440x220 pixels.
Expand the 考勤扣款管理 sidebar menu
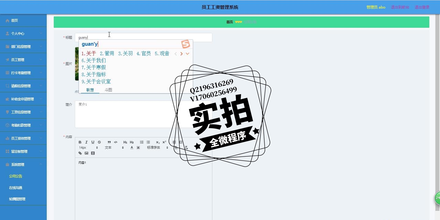click(x=23, y=125)
